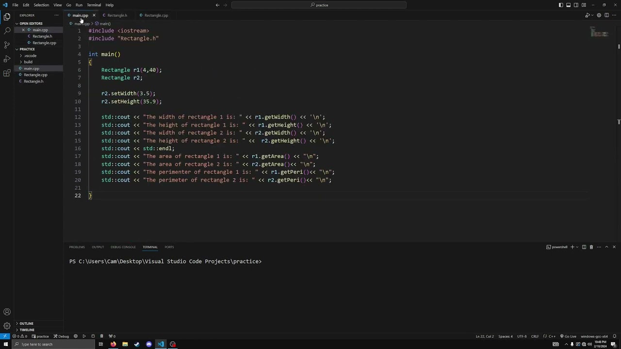The width and height of the screenshot is (621, 349).
Task: Open editor More Actions ellipsis menu
Action: tap(614, 15)
